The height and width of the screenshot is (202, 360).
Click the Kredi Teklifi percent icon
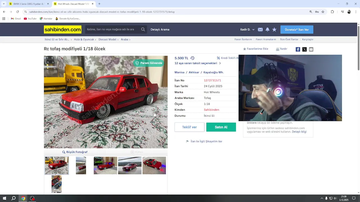pos(218,58)
